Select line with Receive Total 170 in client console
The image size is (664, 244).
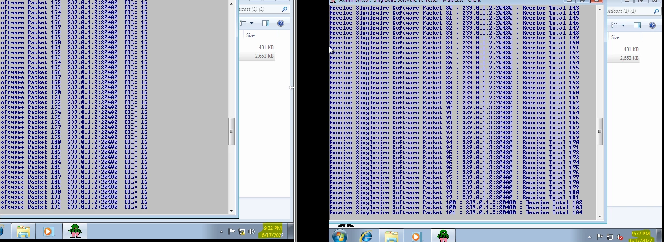tap(454, 143)
